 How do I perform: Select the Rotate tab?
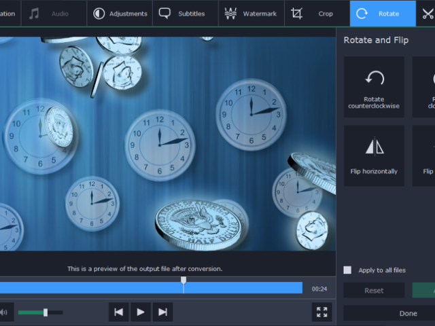pos(383,14)
